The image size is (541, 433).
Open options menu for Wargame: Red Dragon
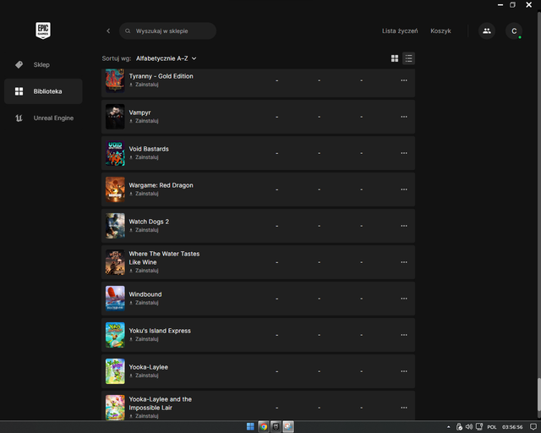[x=404, y=189]
